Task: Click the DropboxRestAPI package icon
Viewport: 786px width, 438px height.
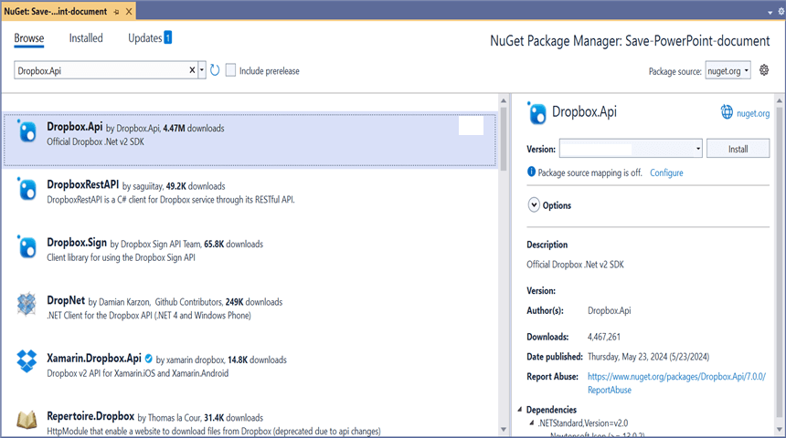Action: 27,190
